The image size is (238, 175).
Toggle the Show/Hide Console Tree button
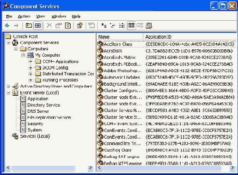point(38,25)
